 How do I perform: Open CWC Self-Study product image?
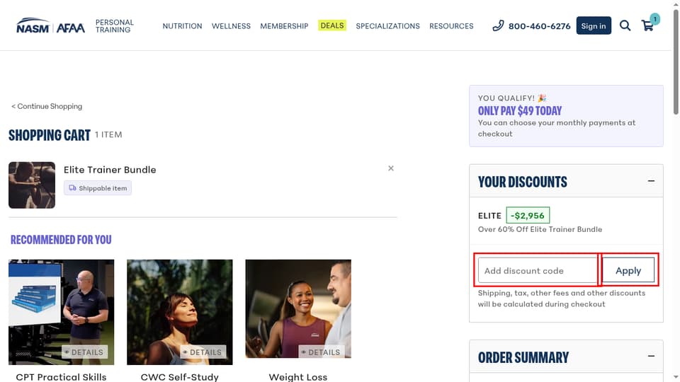179,312
